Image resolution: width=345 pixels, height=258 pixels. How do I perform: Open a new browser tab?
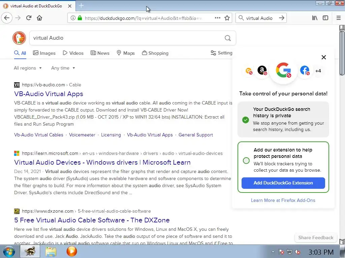coord(81,6)
